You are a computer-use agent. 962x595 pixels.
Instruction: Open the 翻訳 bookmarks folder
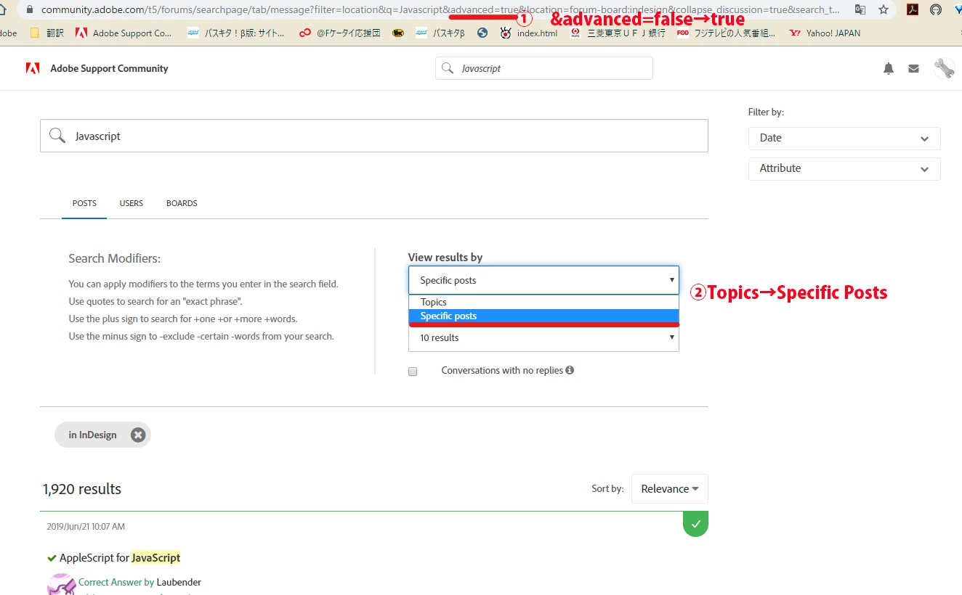point(47,33)
